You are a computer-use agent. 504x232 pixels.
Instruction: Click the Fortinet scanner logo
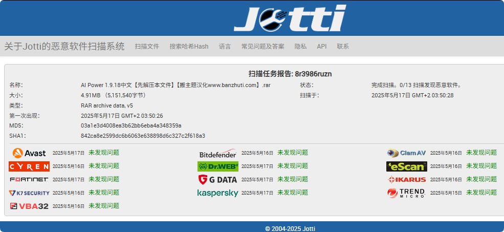click(29, 180)
